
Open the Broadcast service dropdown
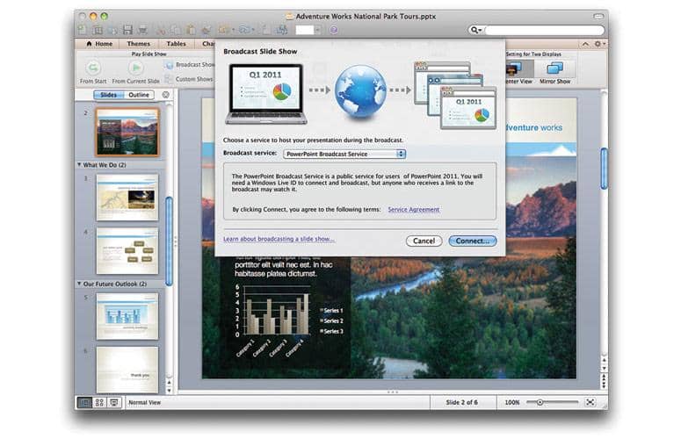pyautogui.click(x=344, y=154)
